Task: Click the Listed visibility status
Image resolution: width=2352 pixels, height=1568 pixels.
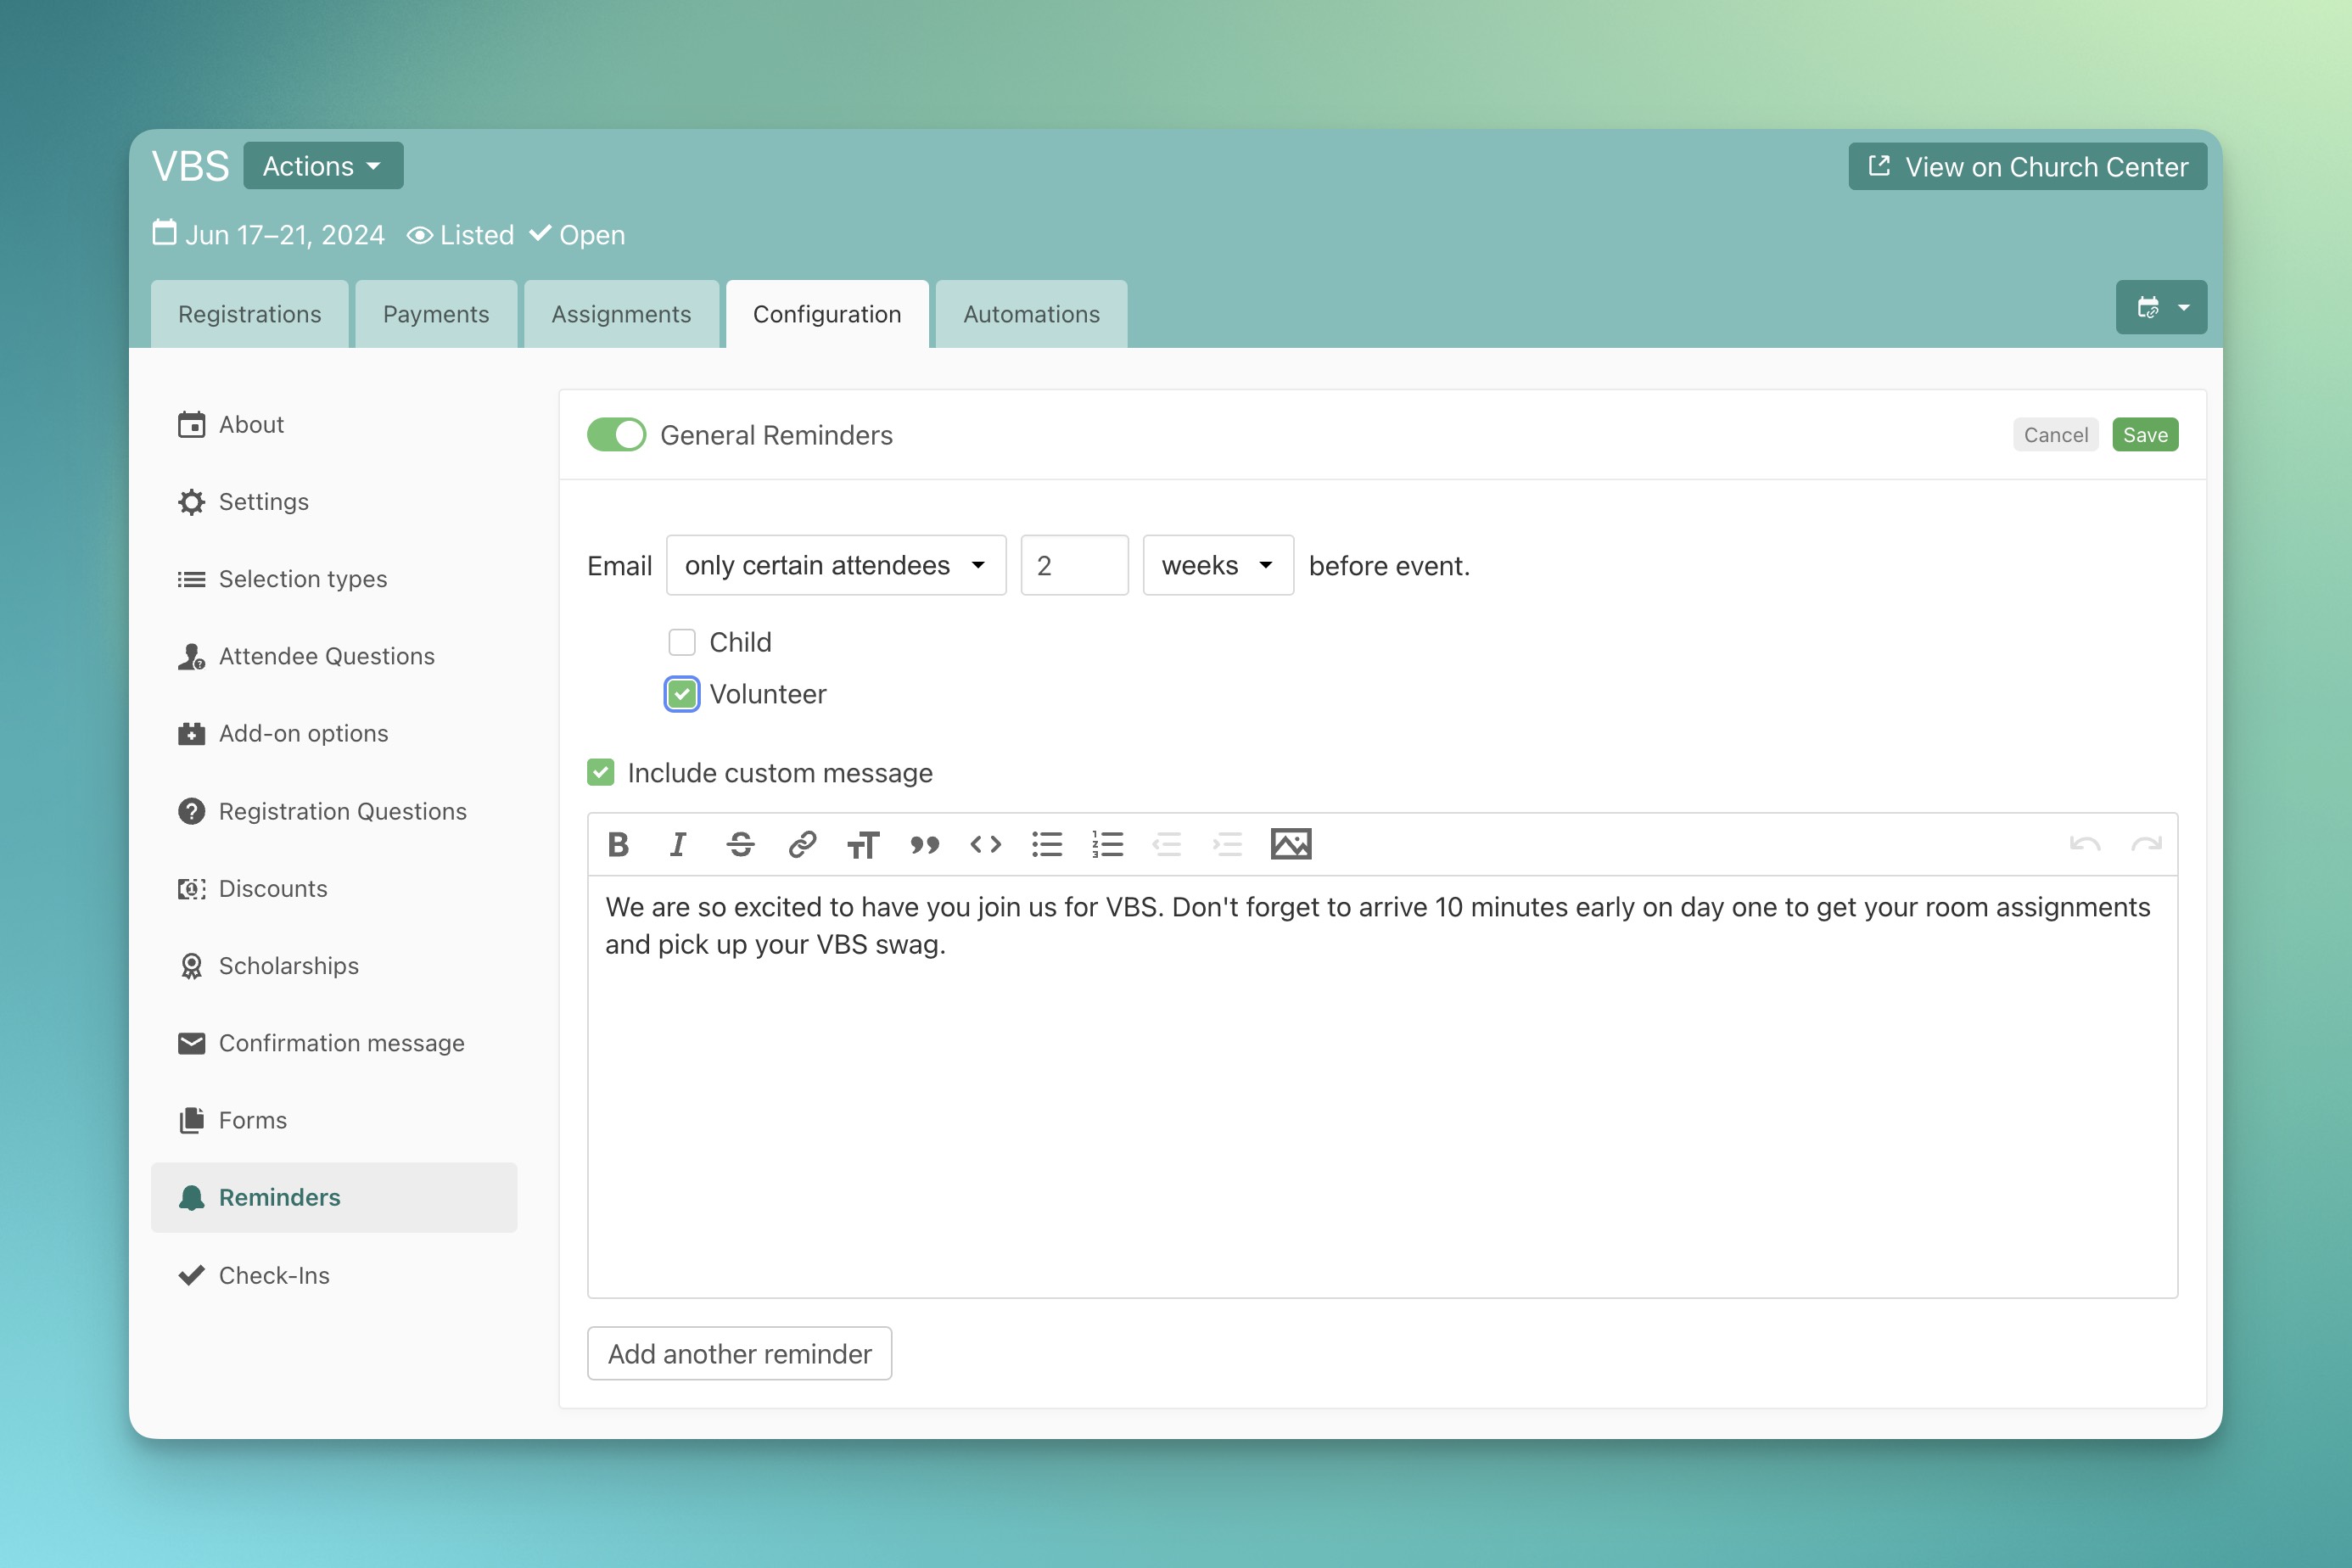Action: tap(460, 235)
